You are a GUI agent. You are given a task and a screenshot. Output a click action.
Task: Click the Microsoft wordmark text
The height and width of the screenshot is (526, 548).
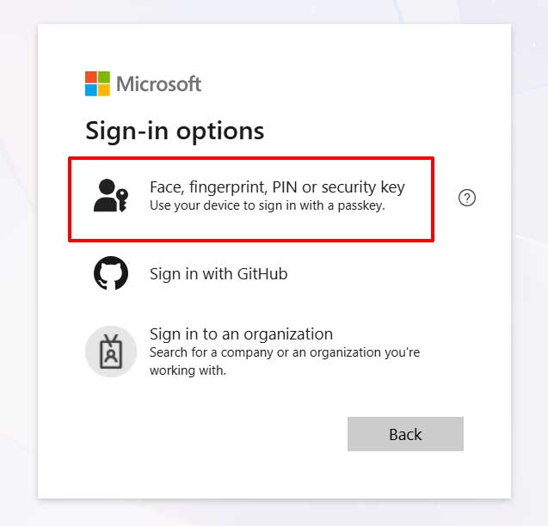point(158,83)
